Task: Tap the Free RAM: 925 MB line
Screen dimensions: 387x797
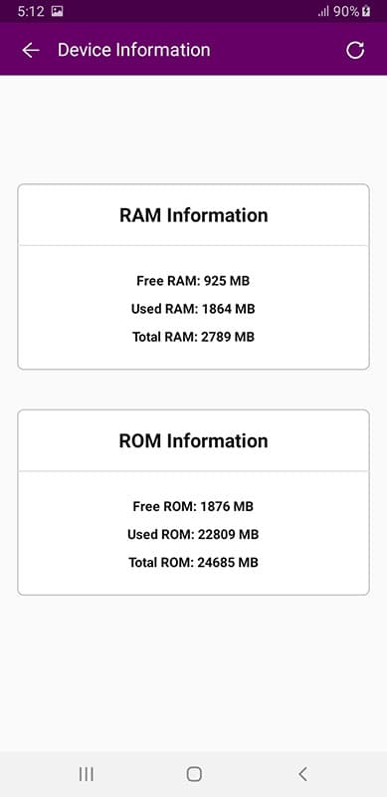Action: [x=193, y=281]
